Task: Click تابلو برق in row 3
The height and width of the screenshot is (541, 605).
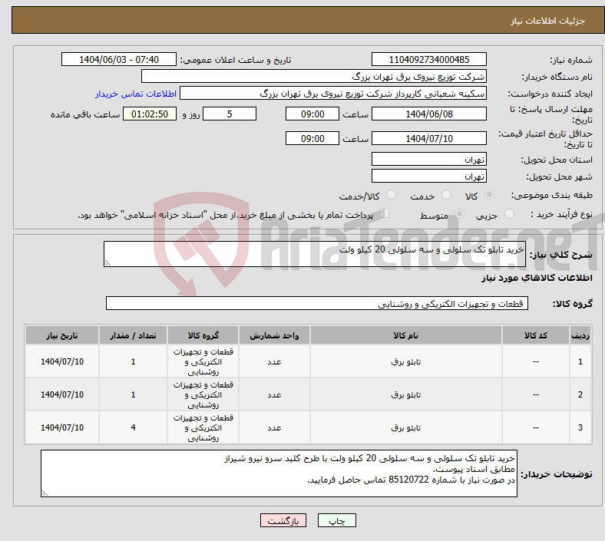Action: 406,427
